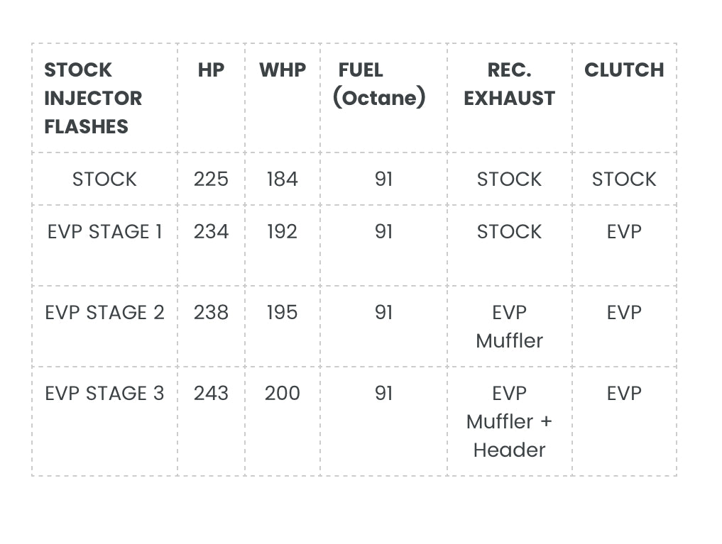The width and height of the screenshot is (722, 544).
Task: Click the 234 HP value
Action: pyautogui.click(x=211, y=232)
